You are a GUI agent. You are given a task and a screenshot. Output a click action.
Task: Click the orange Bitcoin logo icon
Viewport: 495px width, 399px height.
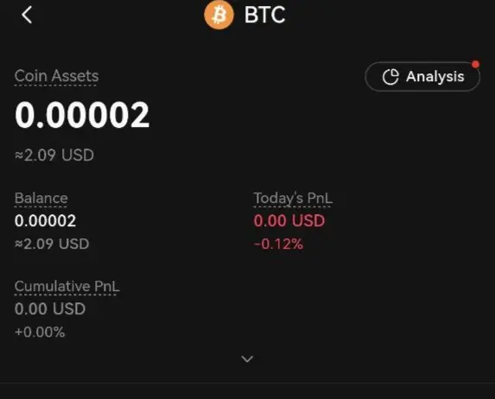pyautogui.click(x=219, y=15)
